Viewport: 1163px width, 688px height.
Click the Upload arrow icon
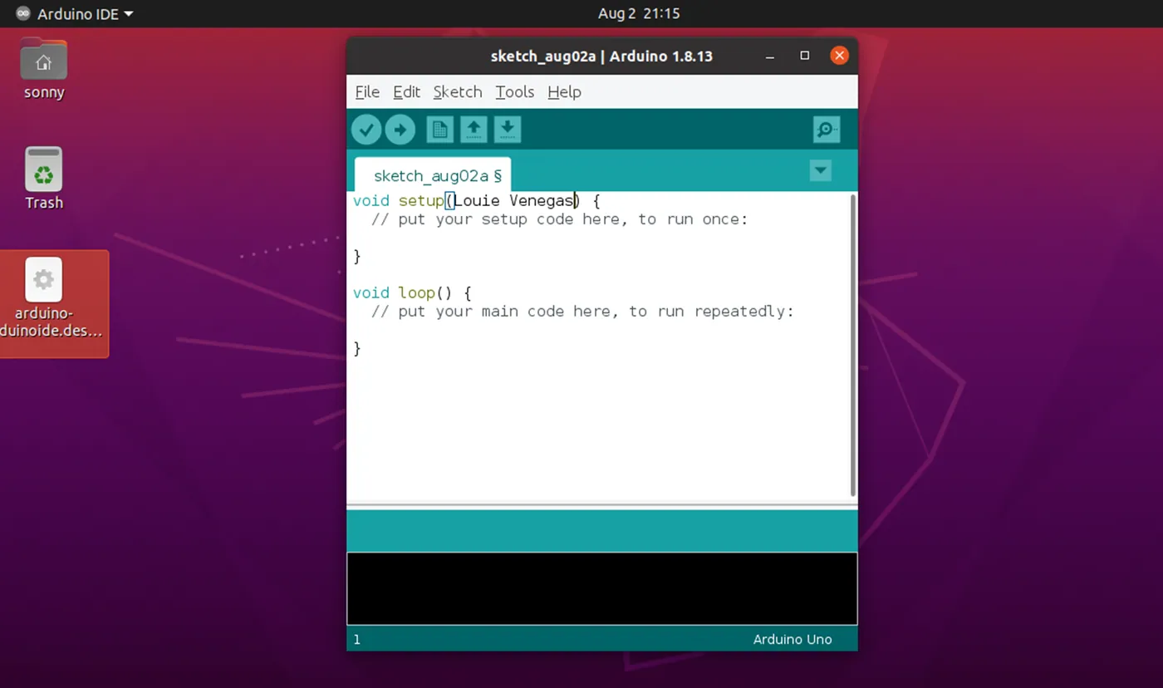[400, 130]
